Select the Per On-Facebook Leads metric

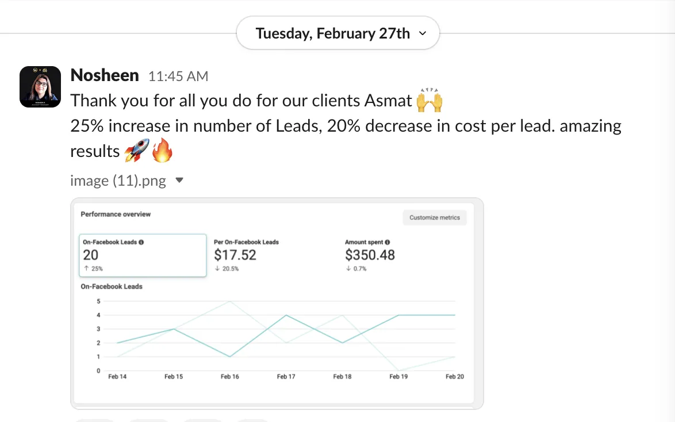pos(246,255)
